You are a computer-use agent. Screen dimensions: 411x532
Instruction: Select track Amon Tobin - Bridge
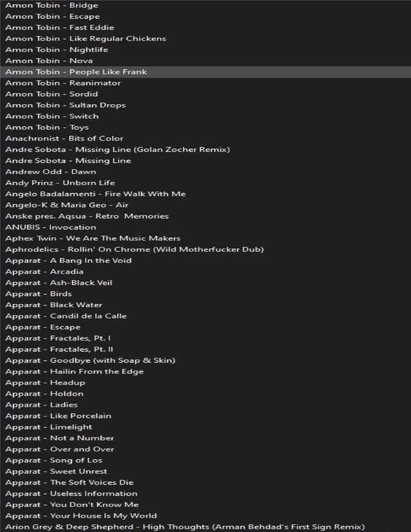(x=51, y=5)
